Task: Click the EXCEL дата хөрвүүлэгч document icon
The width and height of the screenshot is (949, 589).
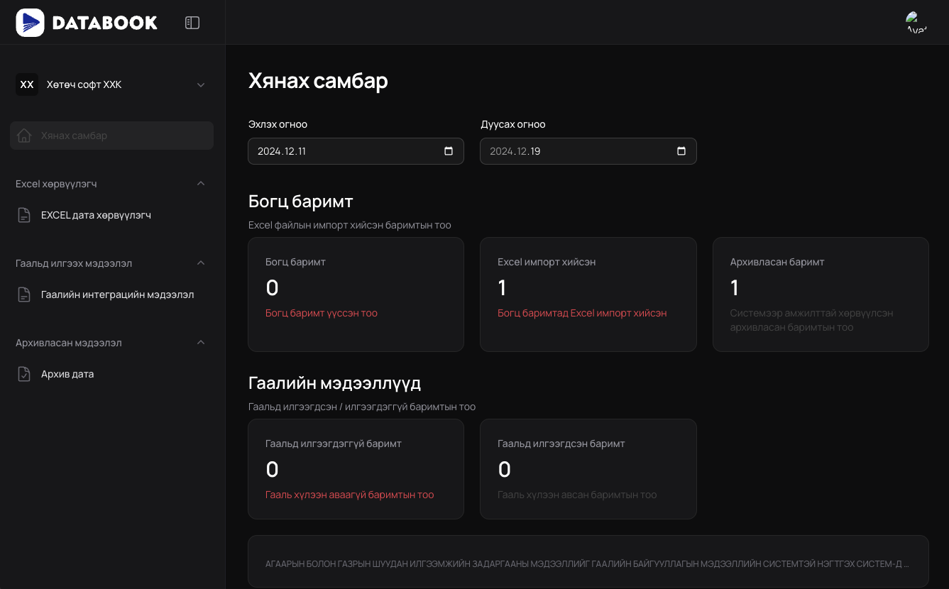Action: point(24,215)
